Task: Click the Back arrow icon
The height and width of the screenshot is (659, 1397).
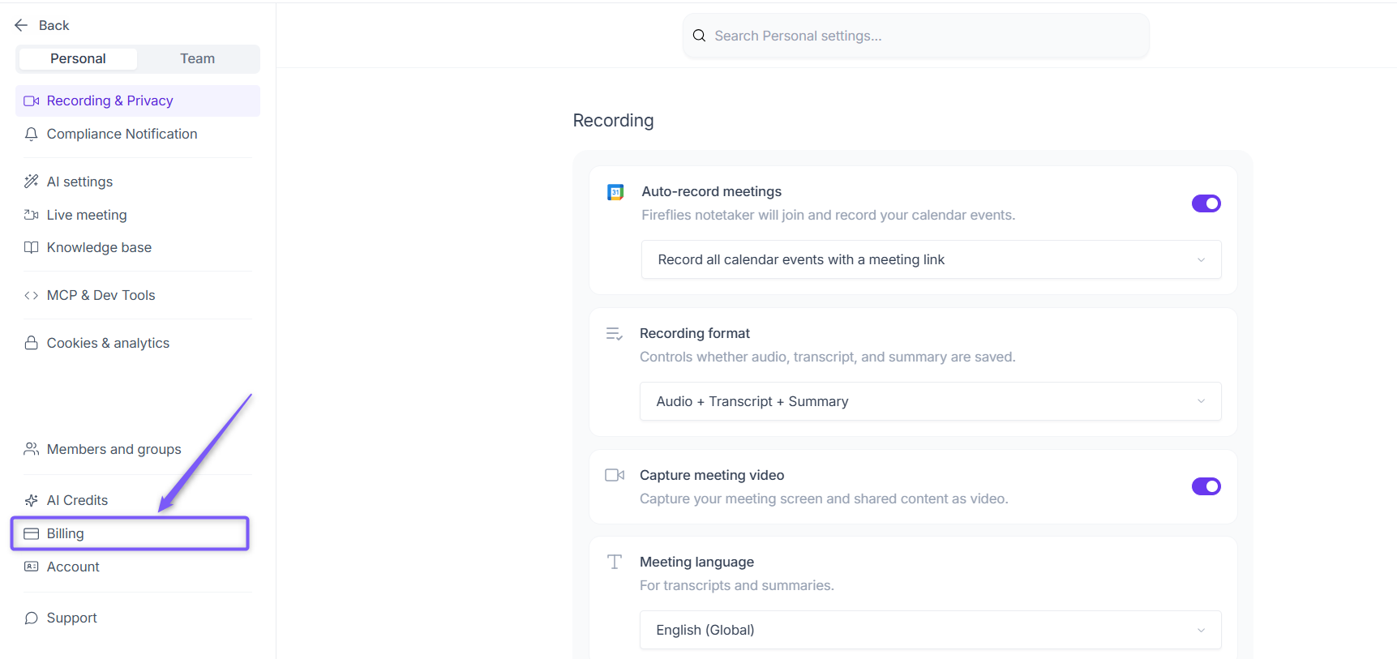Action: tap(21, 25)
